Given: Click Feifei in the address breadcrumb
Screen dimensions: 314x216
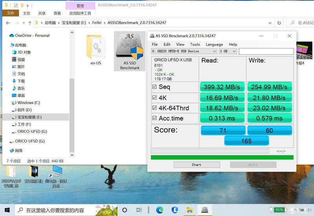Looking at the screenshot, I should pyautogui.click(x=97, y=23).
